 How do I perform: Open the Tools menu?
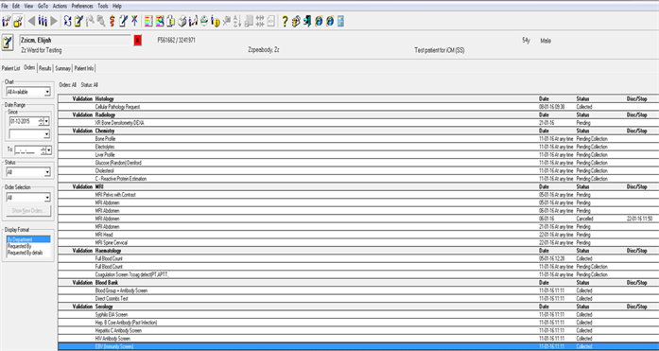[103, 6]
